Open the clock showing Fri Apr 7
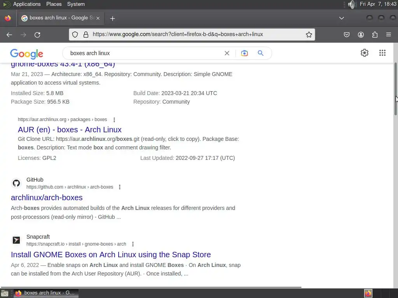 pos(378,4)
